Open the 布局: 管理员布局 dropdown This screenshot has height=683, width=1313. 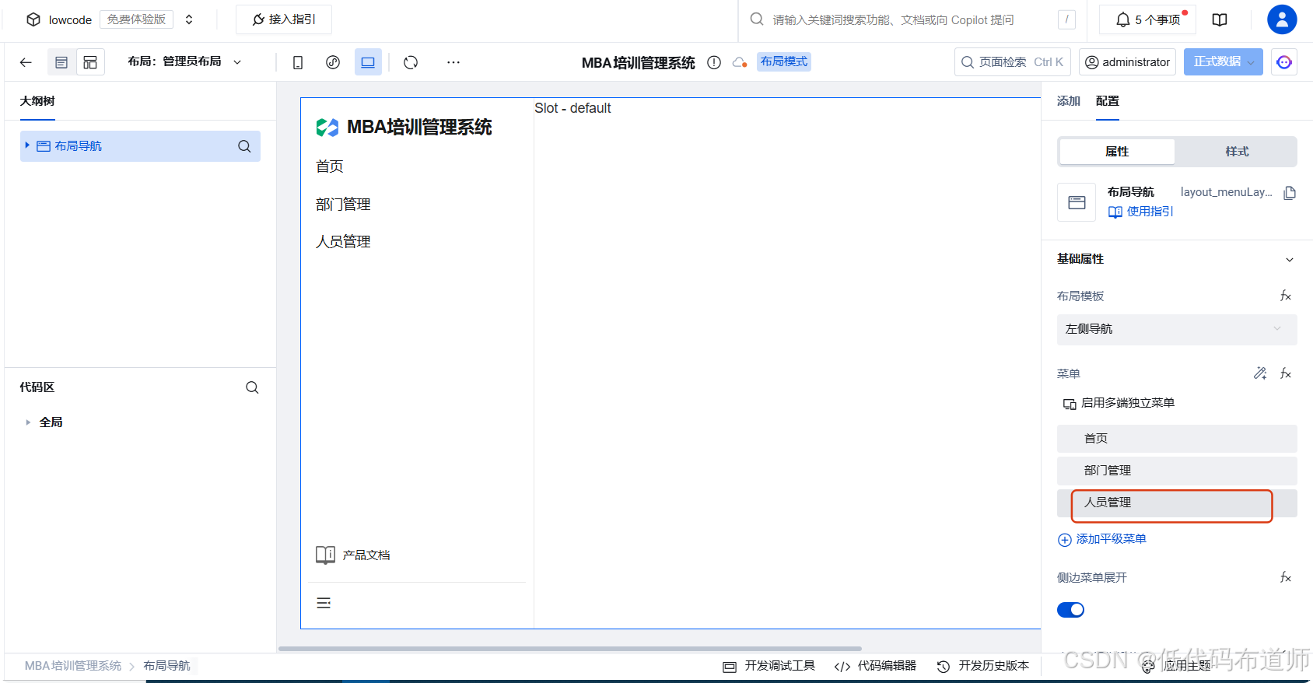[x=185, y=61]
